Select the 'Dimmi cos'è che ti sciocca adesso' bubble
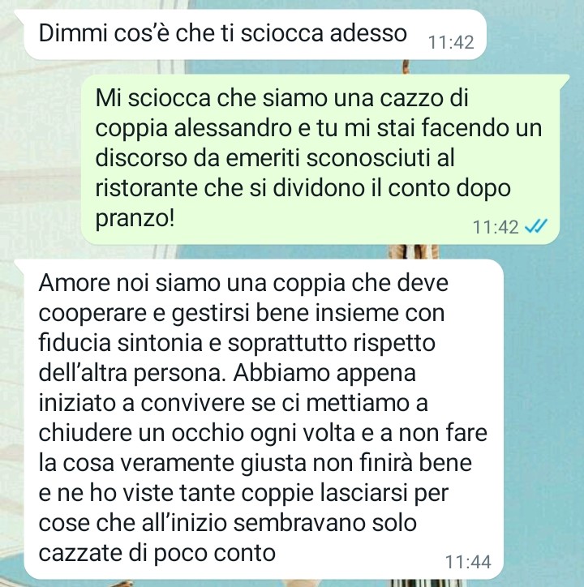Viewport: 584px width, 587px height. coord(251,34)
